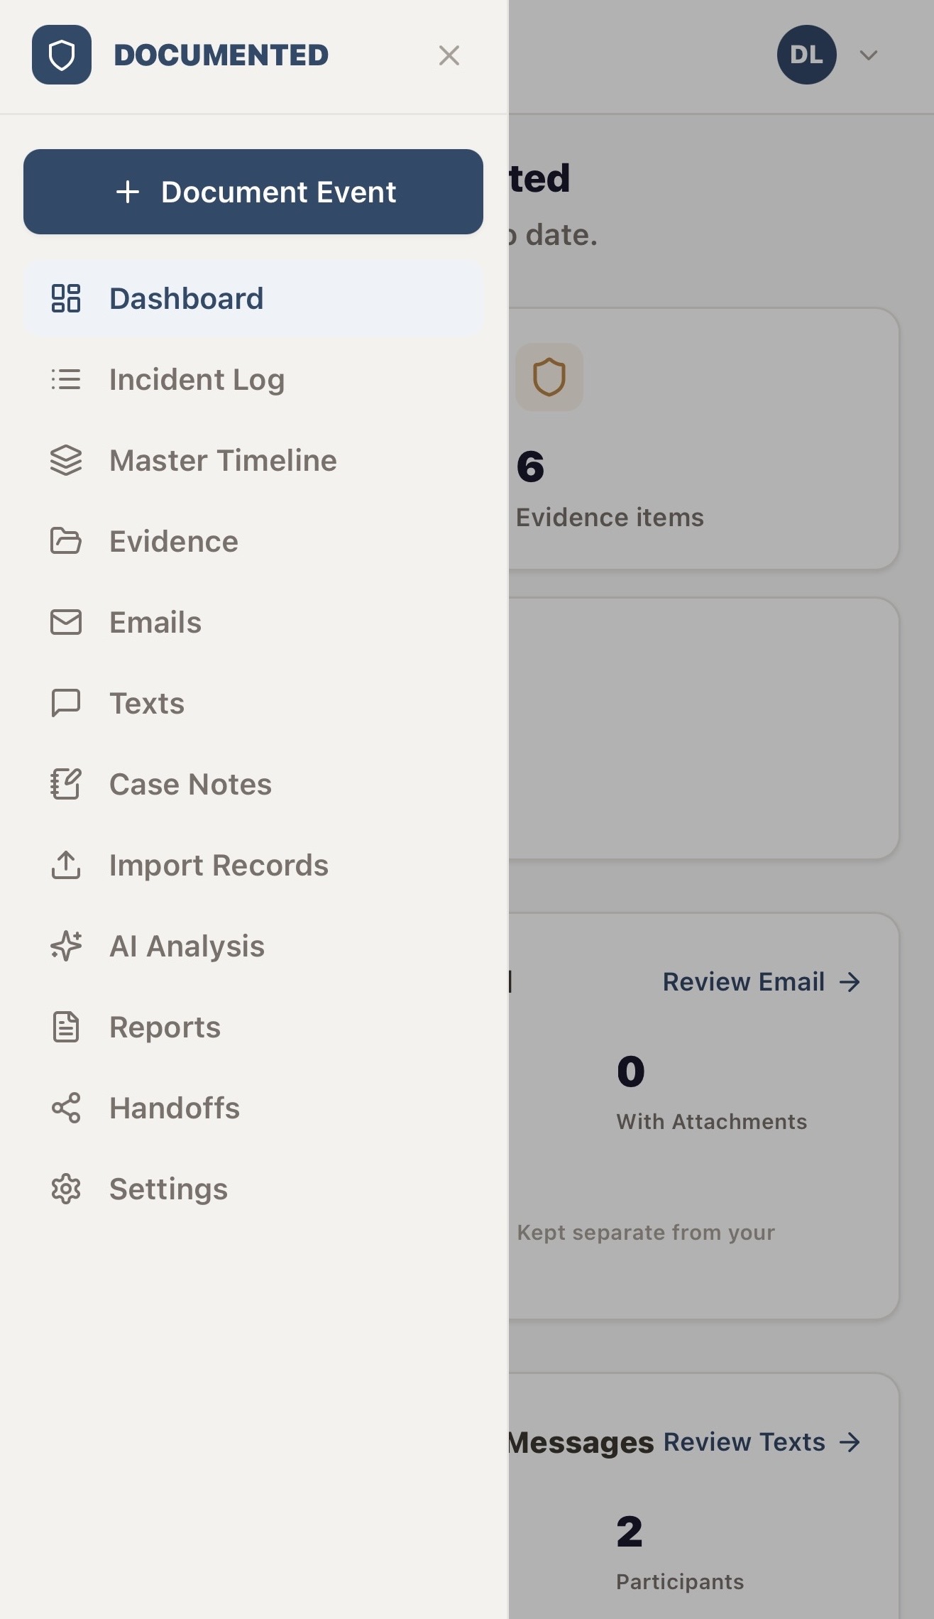Click the Settings gear icon

point(66,1189)
